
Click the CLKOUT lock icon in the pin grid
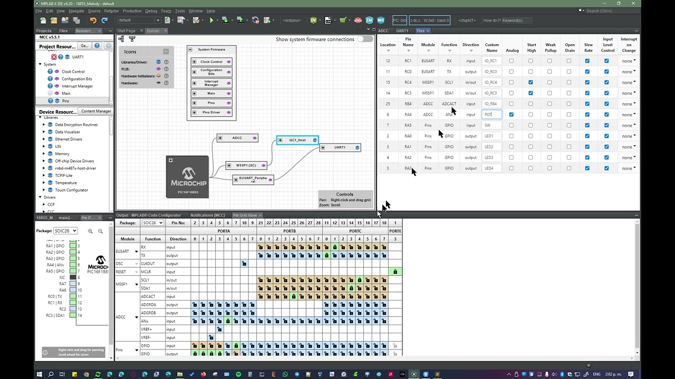coord(244,264)
